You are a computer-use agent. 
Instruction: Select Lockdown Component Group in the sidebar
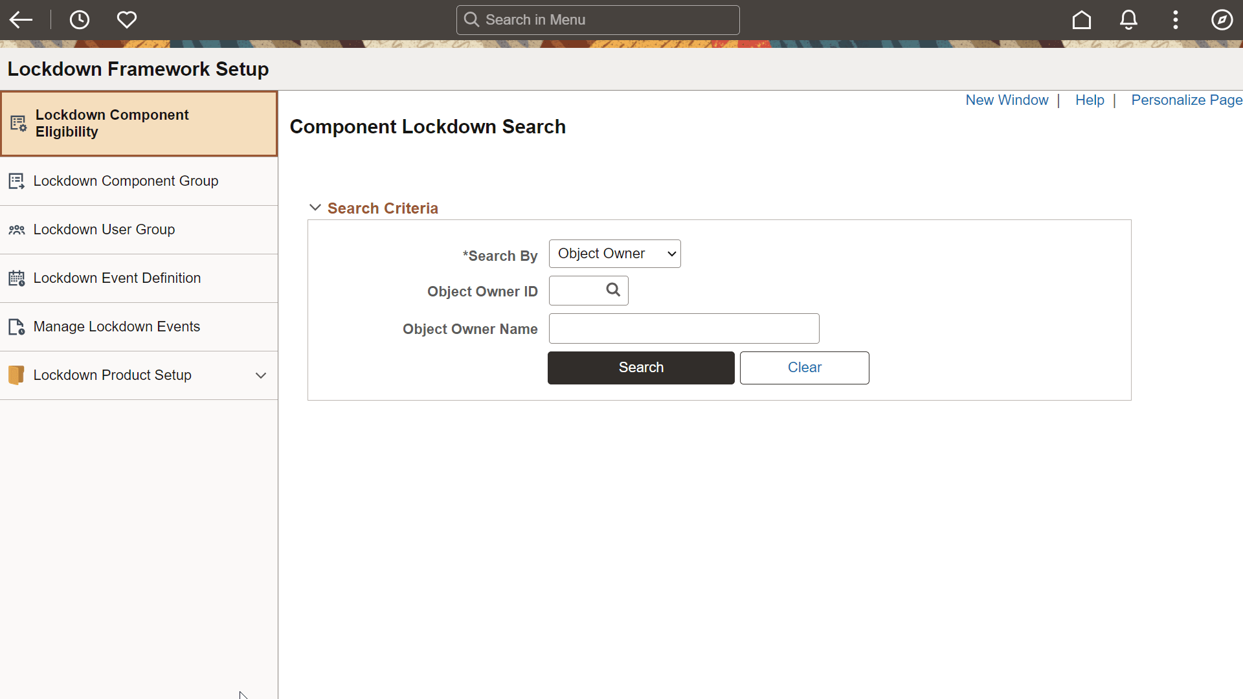pyautogui.click(x=126, y=181)
